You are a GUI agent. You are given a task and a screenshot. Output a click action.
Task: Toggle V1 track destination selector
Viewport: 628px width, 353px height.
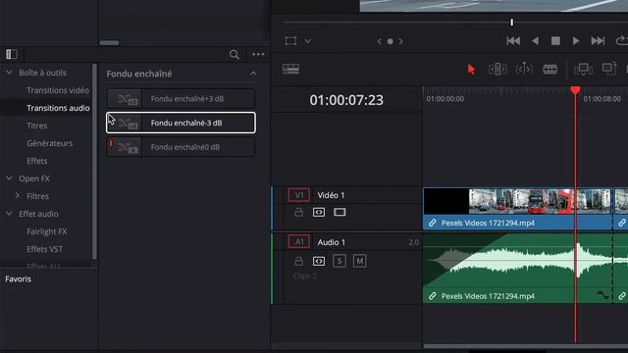[298, 195]
